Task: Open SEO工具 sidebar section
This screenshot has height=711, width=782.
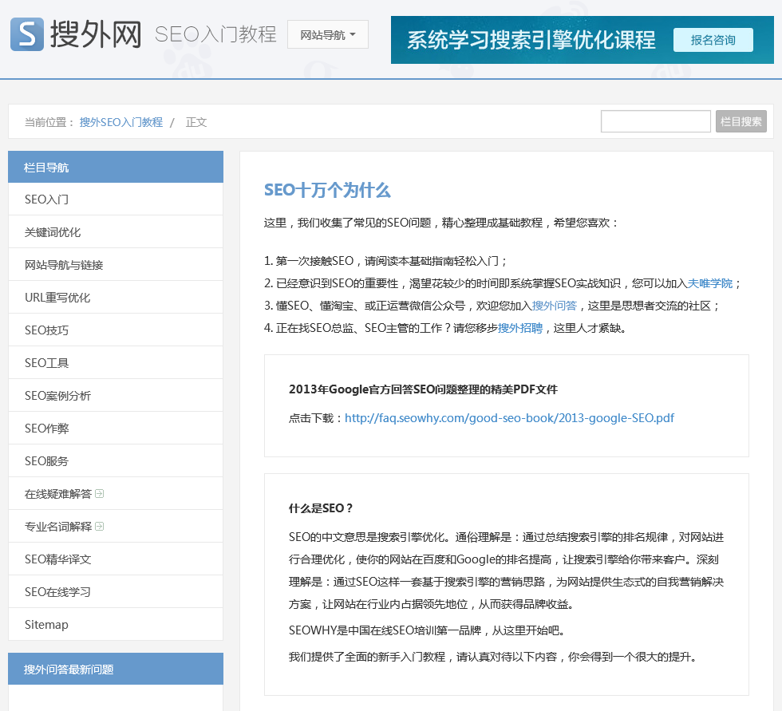Action: click(x=46, y=363)
